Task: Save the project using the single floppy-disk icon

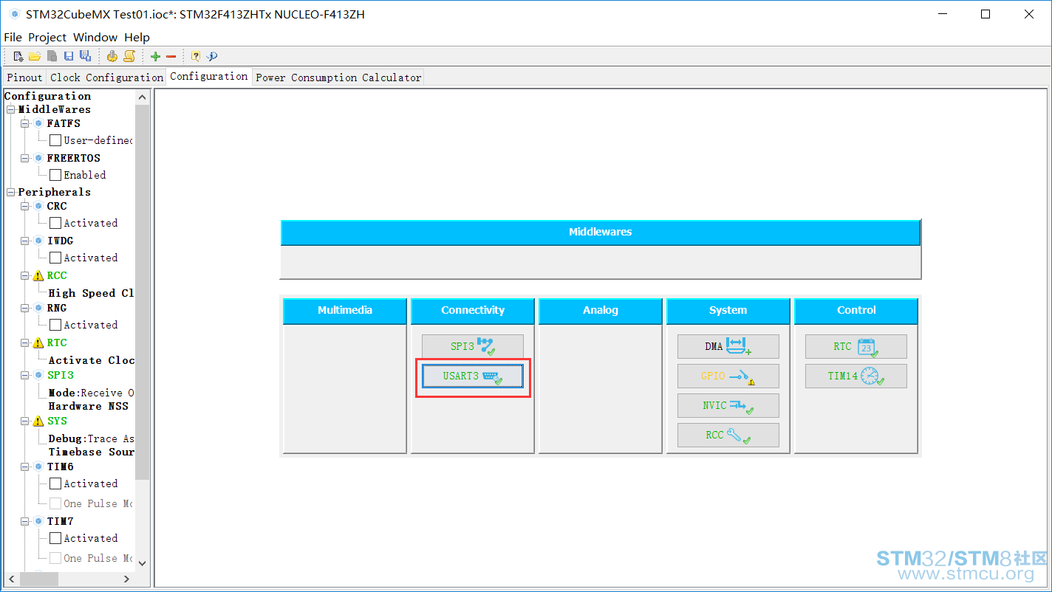Action: click(x=69, y=56)
